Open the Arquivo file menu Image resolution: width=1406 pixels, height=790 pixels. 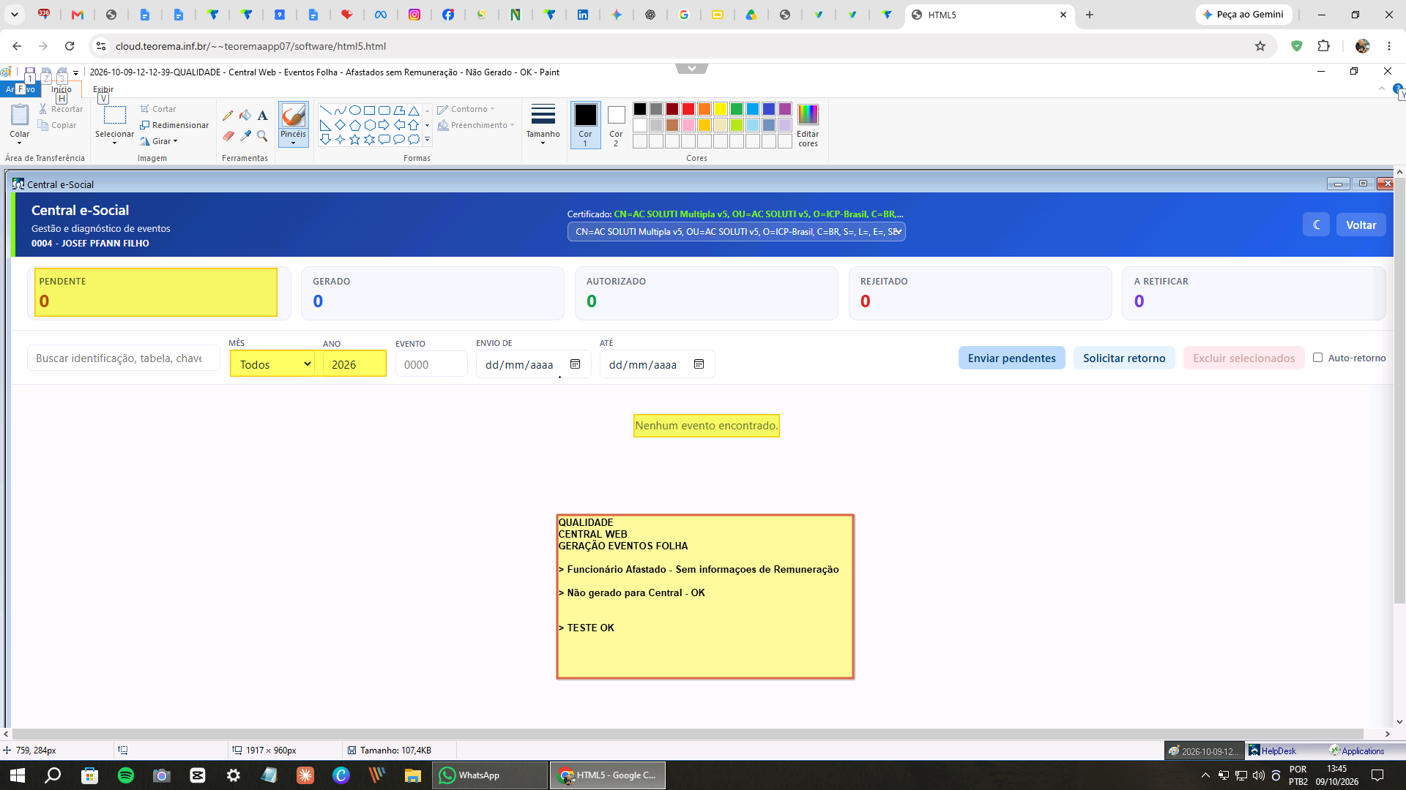21,89
